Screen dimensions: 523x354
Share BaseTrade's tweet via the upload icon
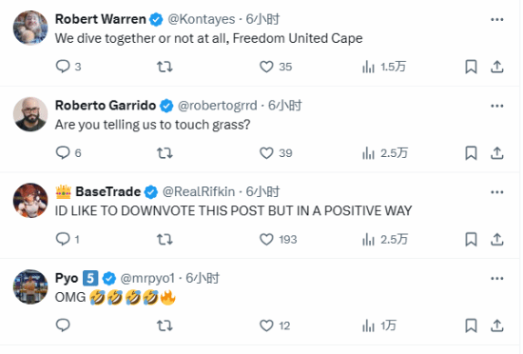497,239
